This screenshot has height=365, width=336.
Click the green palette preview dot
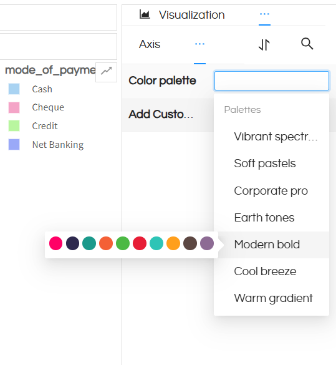coord(123,243)
